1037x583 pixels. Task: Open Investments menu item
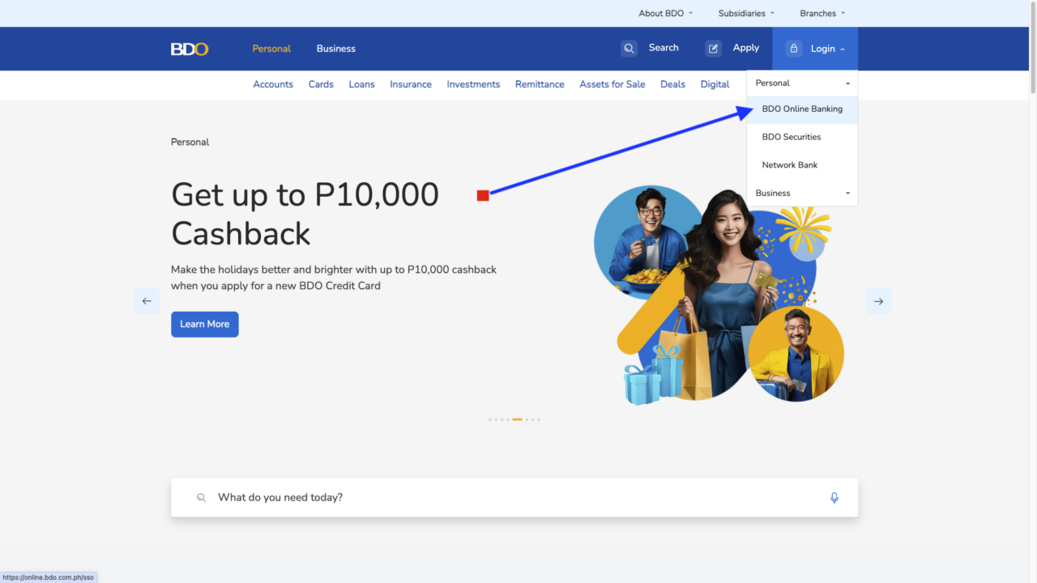pos(473,84)
